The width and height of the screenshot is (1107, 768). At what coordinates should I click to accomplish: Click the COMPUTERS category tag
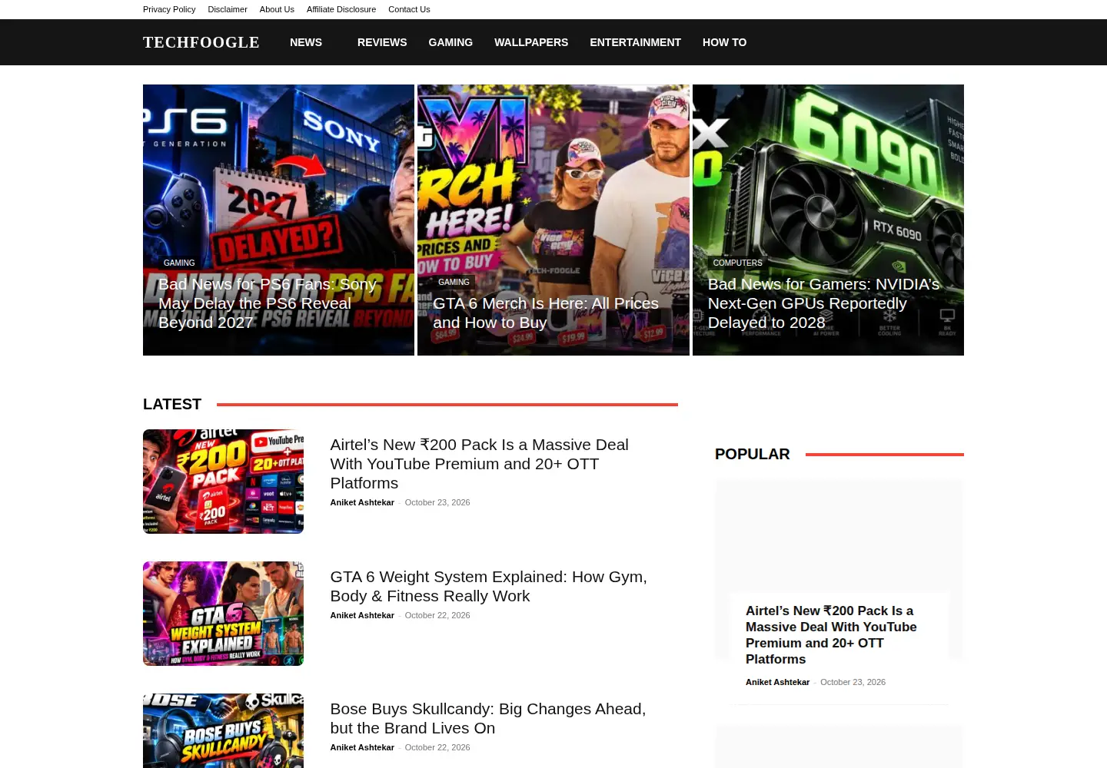(x=737, y=263)
